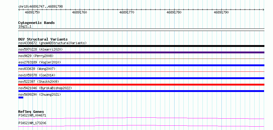
Task: Open variant nsv9629 Perry2008 label
Action: coord(36,56)
